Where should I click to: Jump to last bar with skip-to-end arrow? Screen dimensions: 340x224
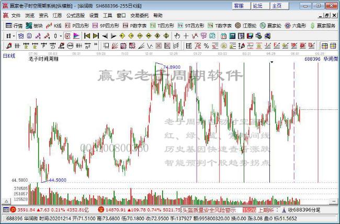point(96,36)
